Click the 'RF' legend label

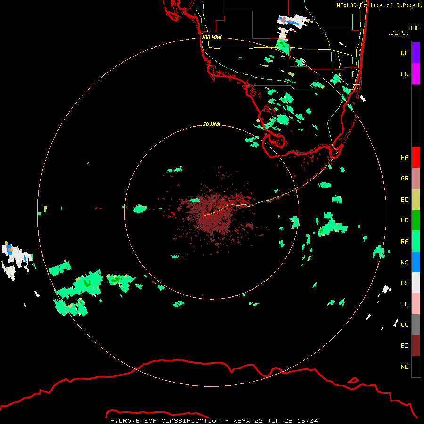pos(404,53)
